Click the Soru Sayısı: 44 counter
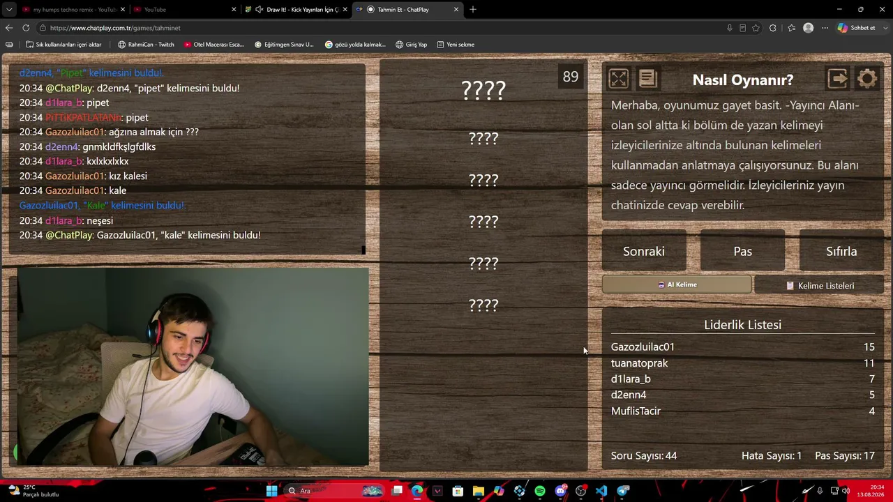Viewport: 893px width, 502px height. coord(644,455)
